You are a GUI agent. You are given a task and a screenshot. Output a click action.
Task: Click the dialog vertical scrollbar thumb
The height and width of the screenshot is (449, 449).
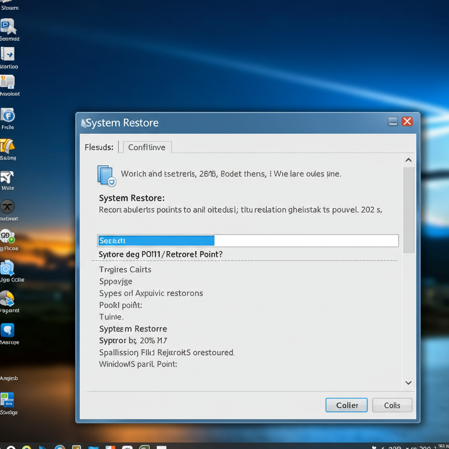(409, 210)
